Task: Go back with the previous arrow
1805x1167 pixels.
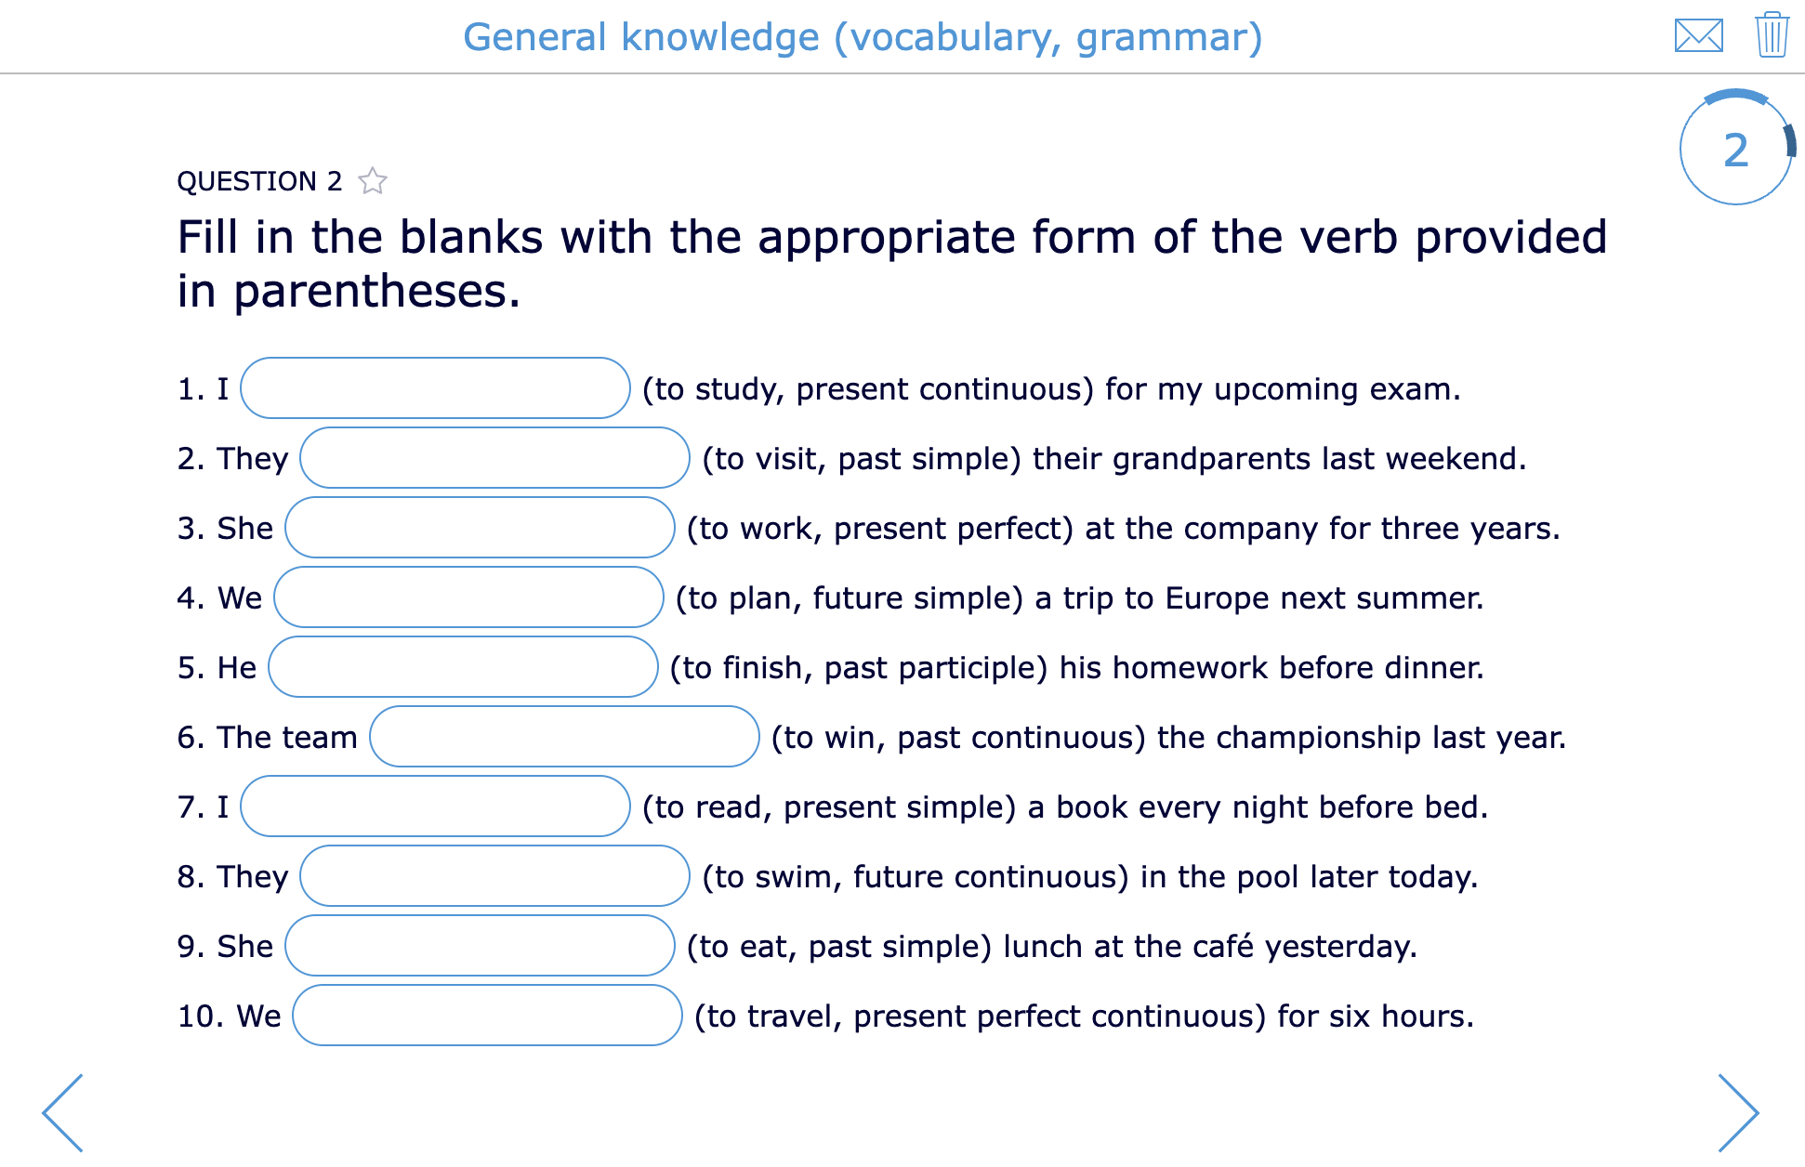Action: [x=63, y=1112]
